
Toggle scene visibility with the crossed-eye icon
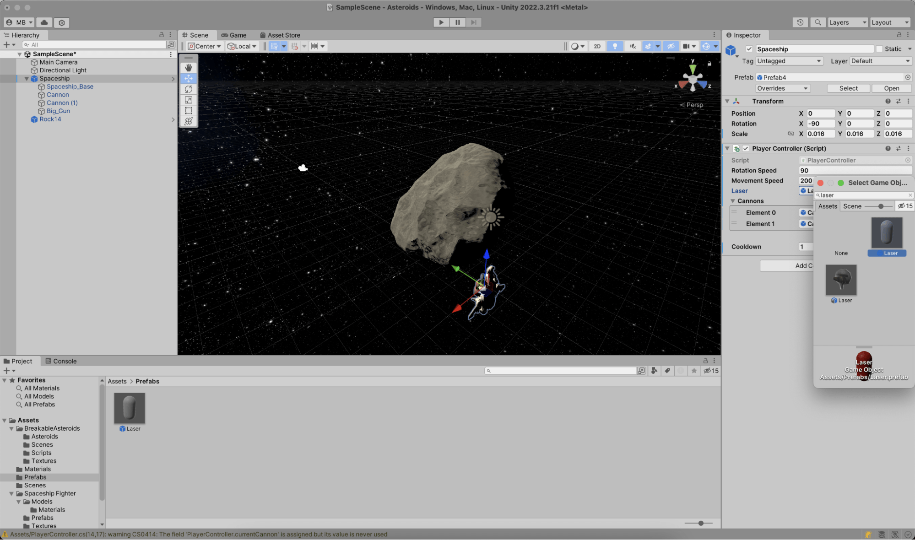(x=671, y=46)
